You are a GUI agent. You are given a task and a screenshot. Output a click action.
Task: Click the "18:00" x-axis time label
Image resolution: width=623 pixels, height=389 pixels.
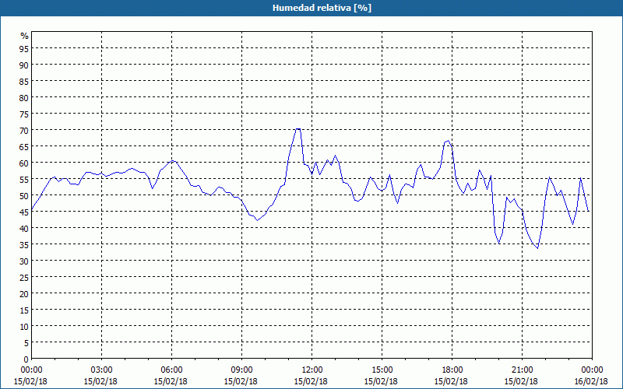tap(452, 370)
